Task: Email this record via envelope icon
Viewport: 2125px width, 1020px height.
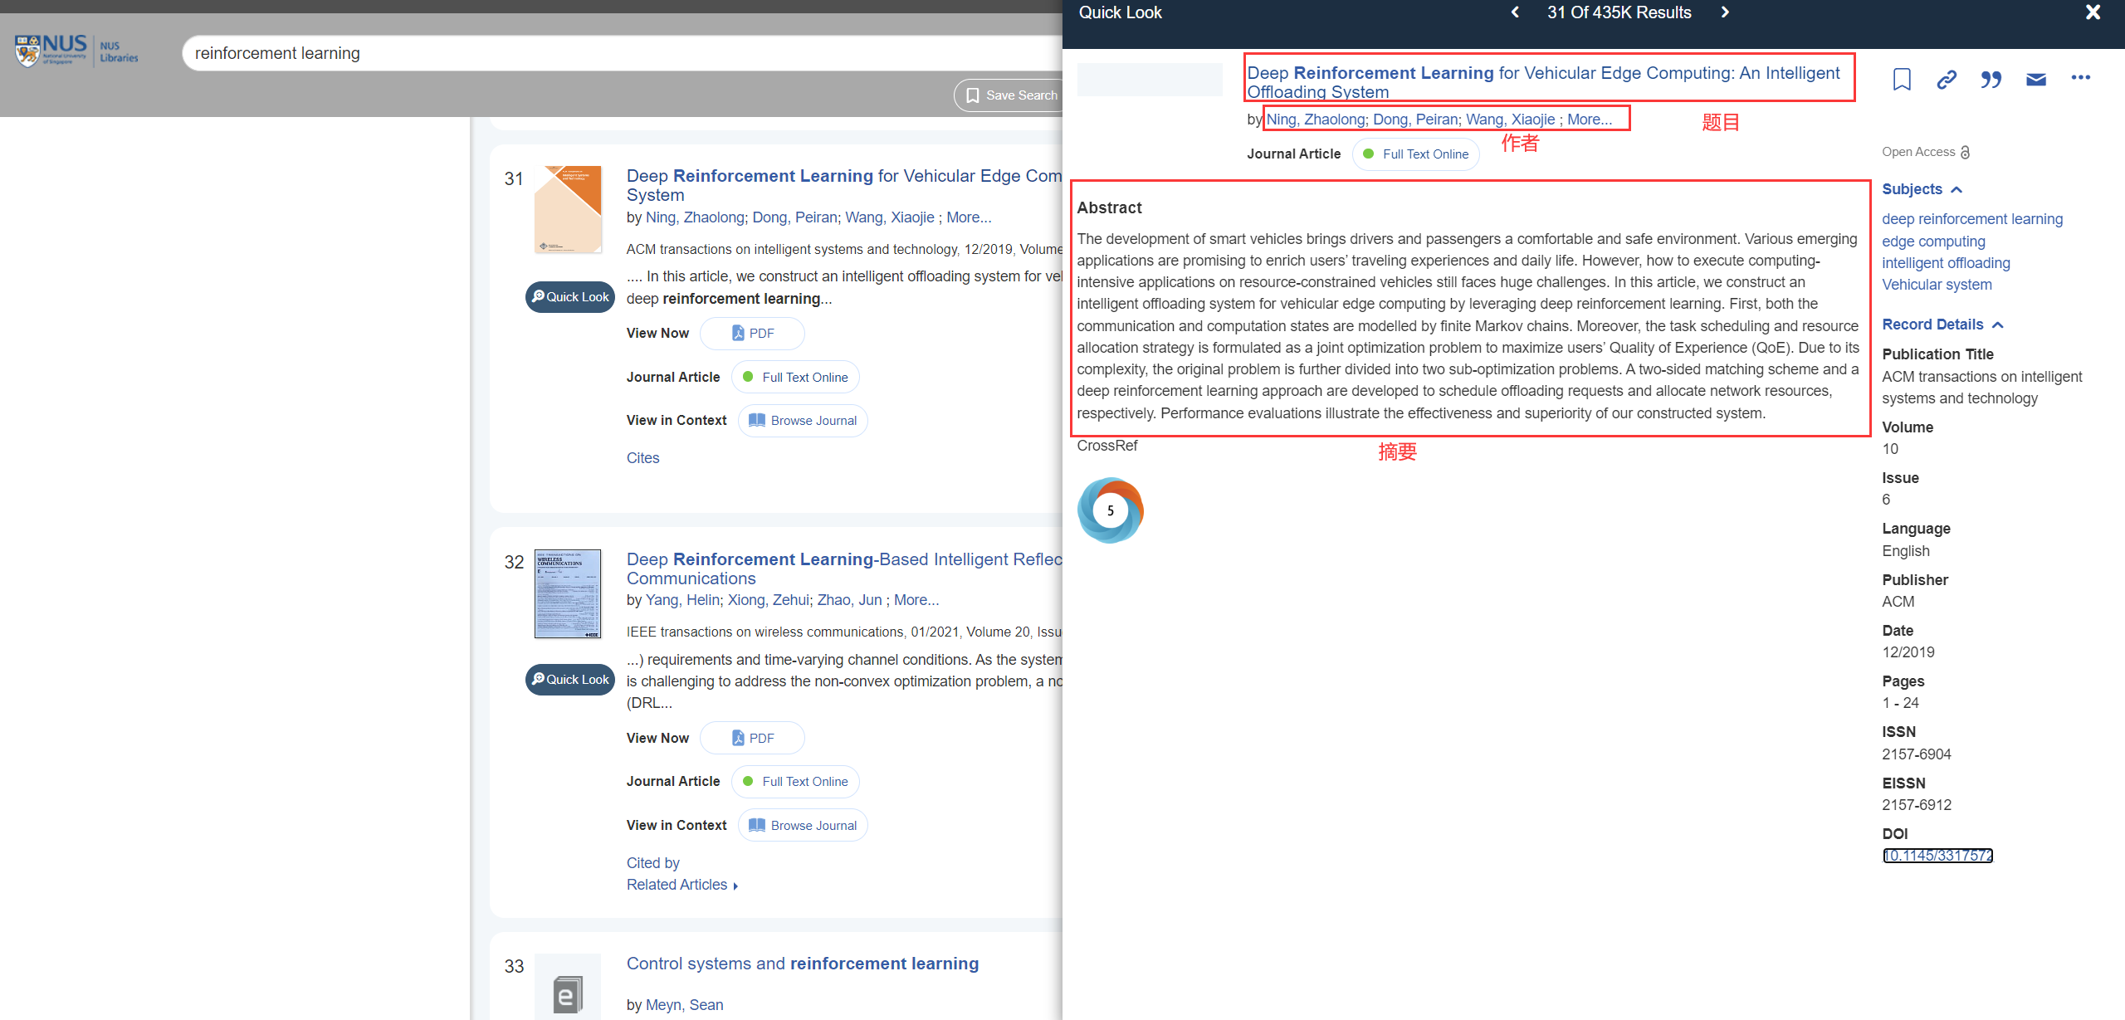Action: click(2035, 80)
